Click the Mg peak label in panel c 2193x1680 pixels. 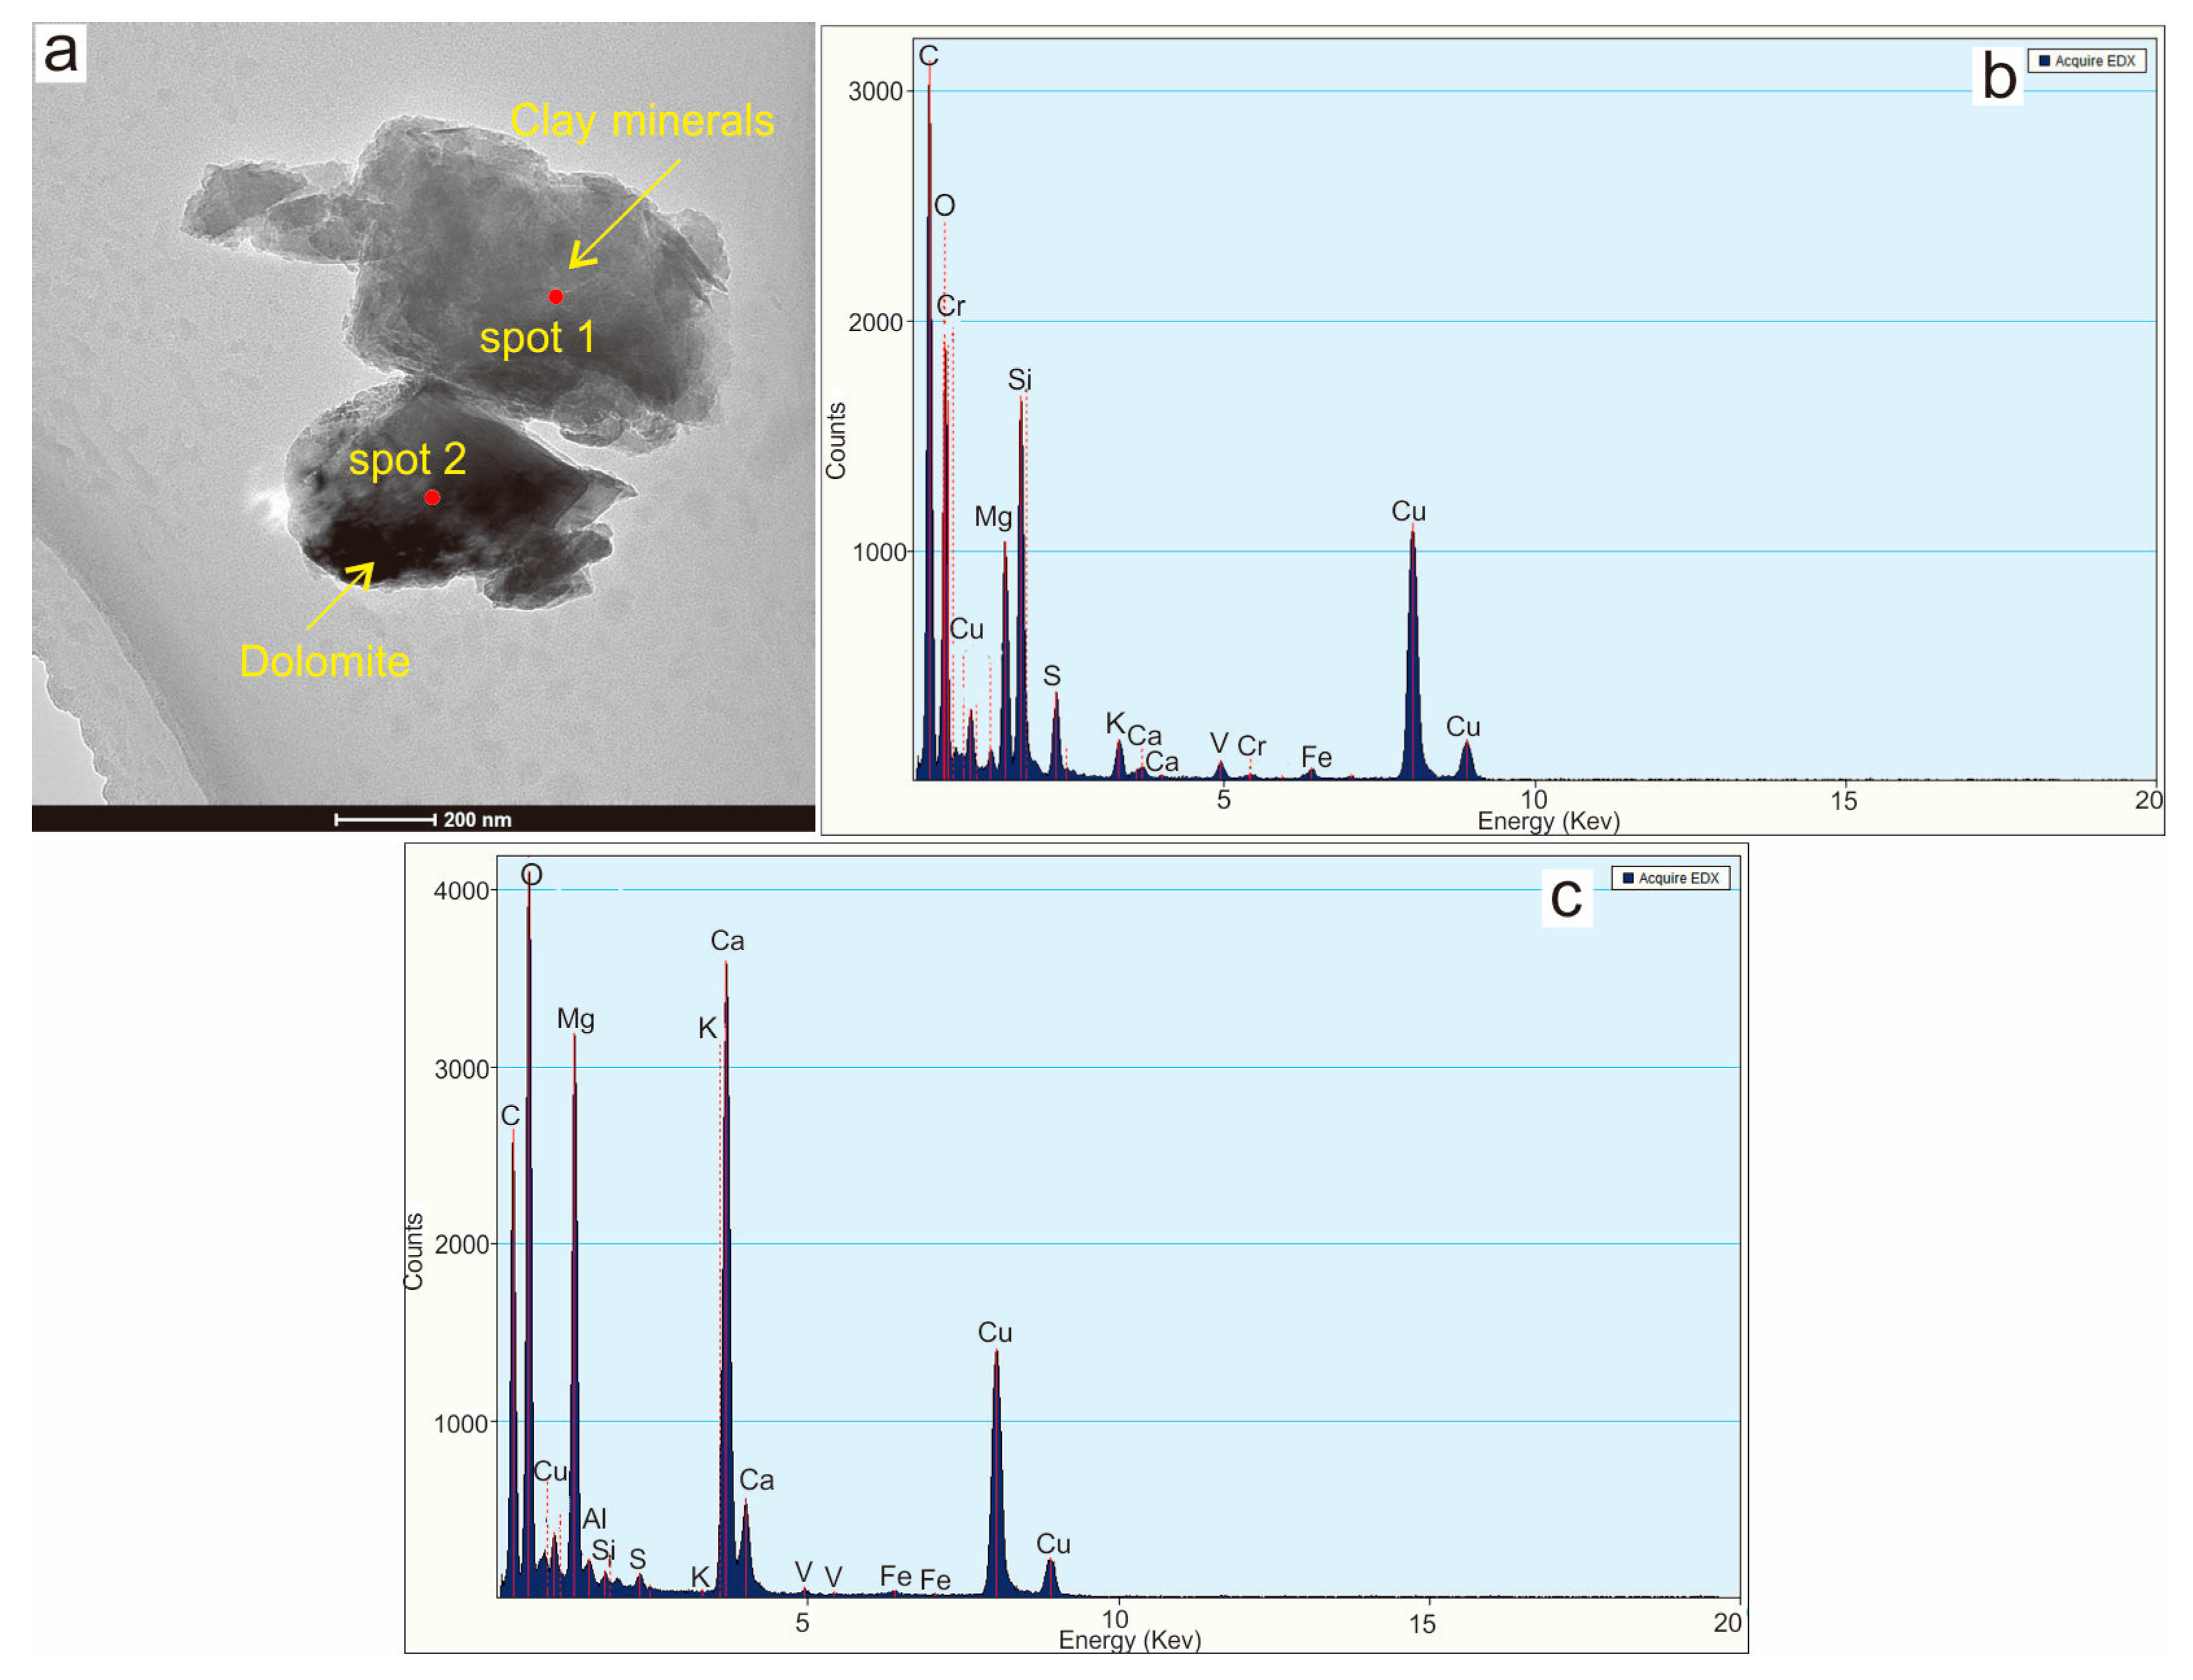575,1019
